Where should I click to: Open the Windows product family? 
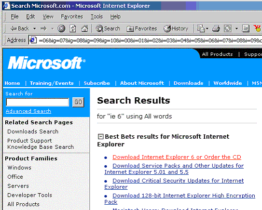19,168
